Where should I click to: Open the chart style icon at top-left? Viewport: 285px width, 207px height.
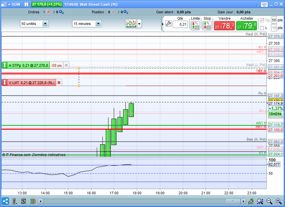[x=4, y=4]
